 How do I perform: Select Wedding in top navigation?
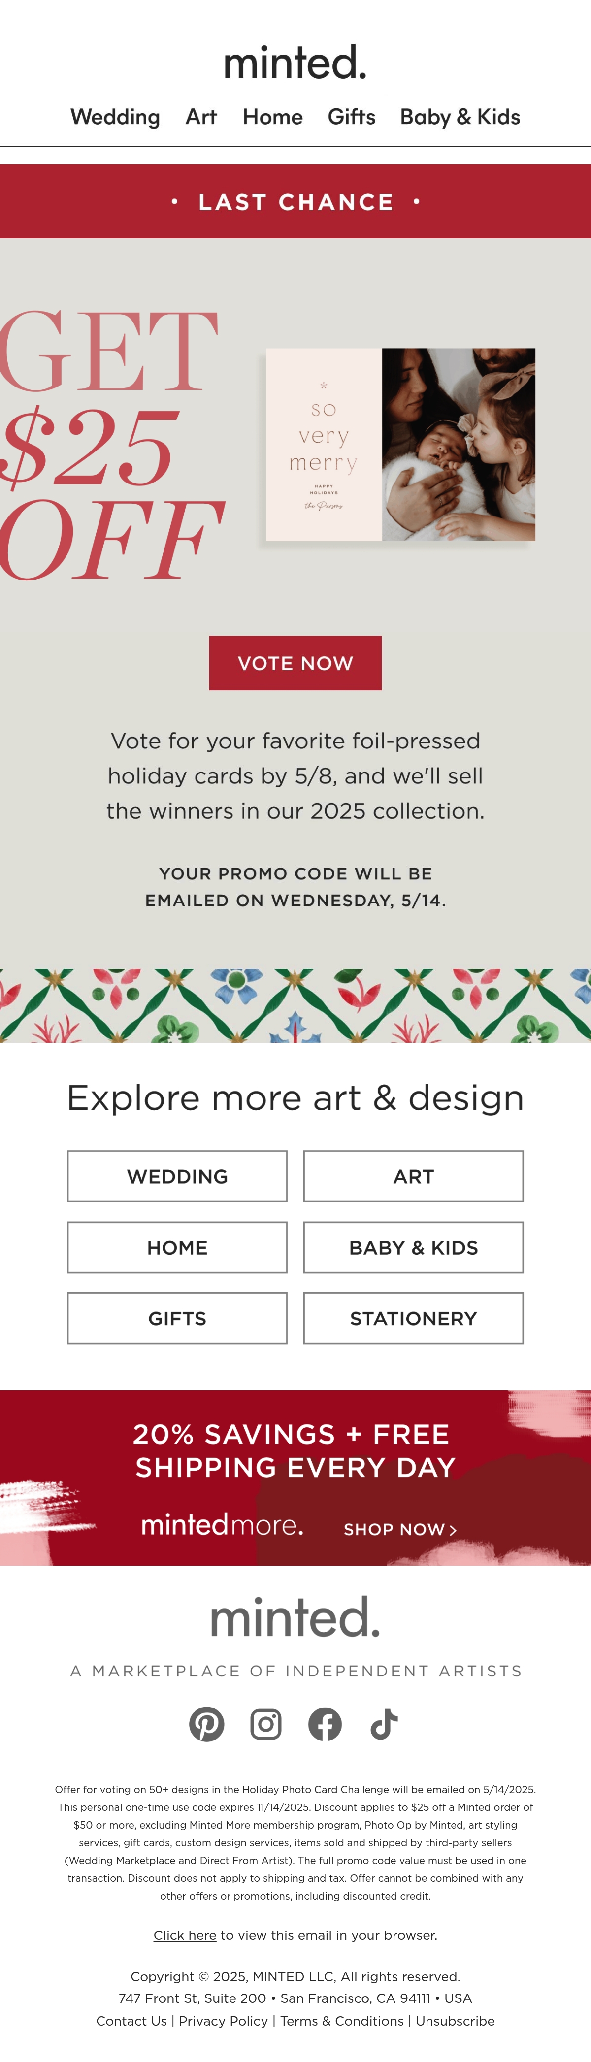(x=115, y=117)
